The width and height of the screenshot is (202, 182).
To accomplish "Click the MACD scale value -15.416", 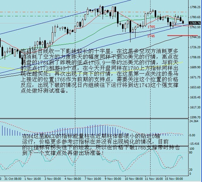I will [x=194, y=144].
